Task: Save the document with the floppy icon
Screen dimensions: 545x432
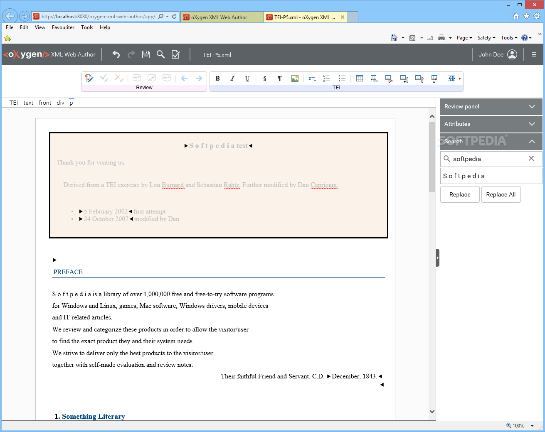Action: (x=146, y=54)
